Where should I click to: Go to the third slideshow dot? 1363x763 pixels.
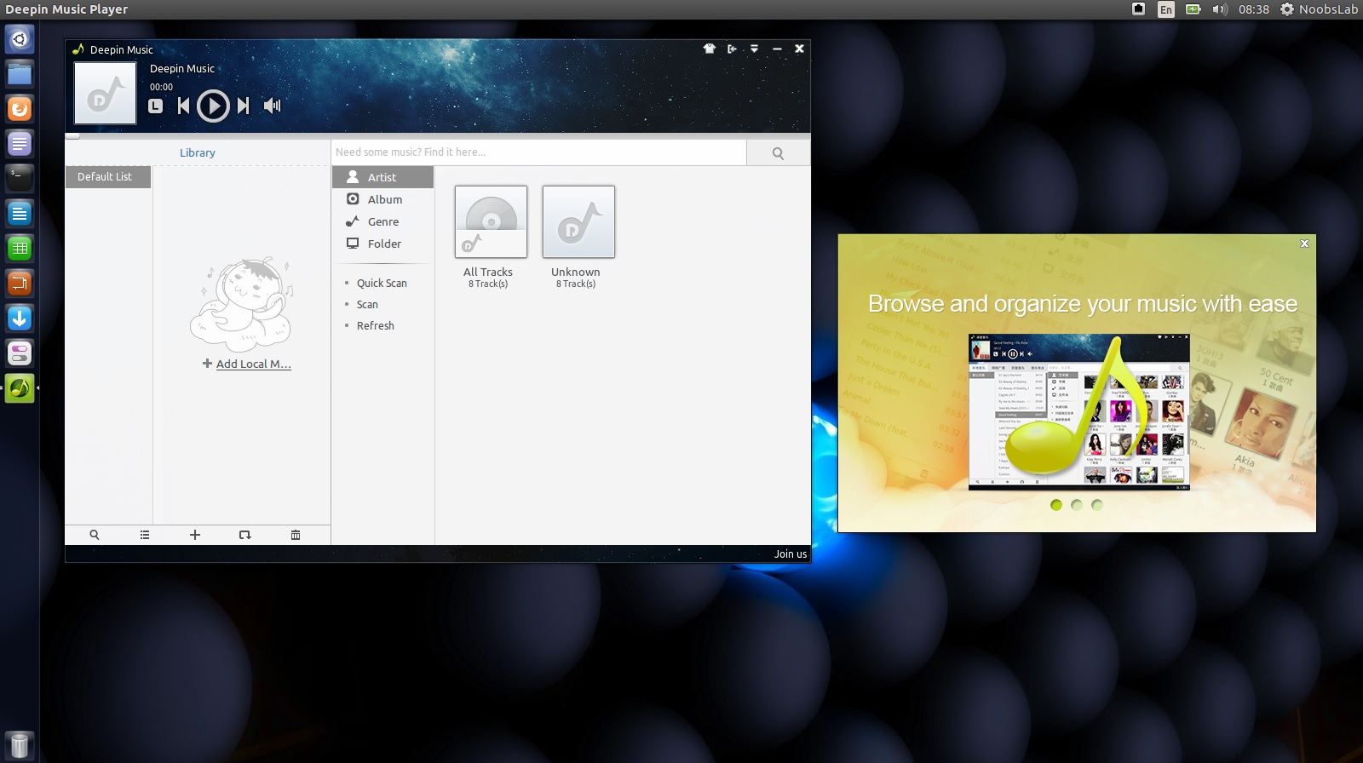click(1097, 505)
